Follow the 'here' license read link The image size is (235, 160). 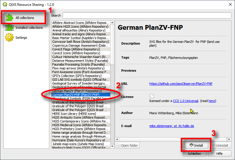point(212,101)
